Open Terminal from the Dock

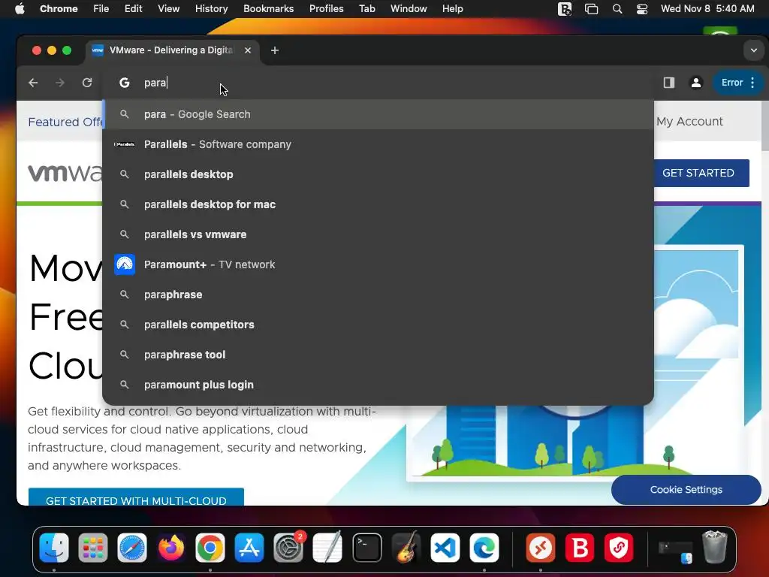(x=366, y=548)
